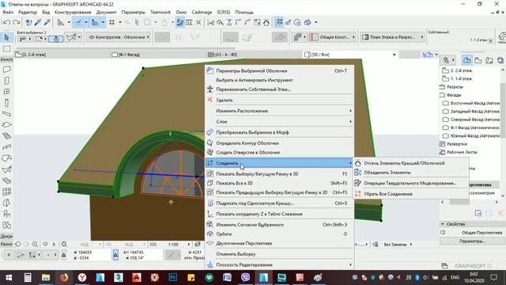Select the Marquee tool

point(6,49)
